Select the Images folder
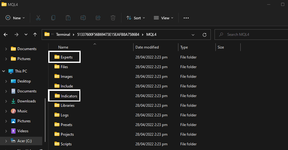The image size is (288, 150). [x=64, y=76]
